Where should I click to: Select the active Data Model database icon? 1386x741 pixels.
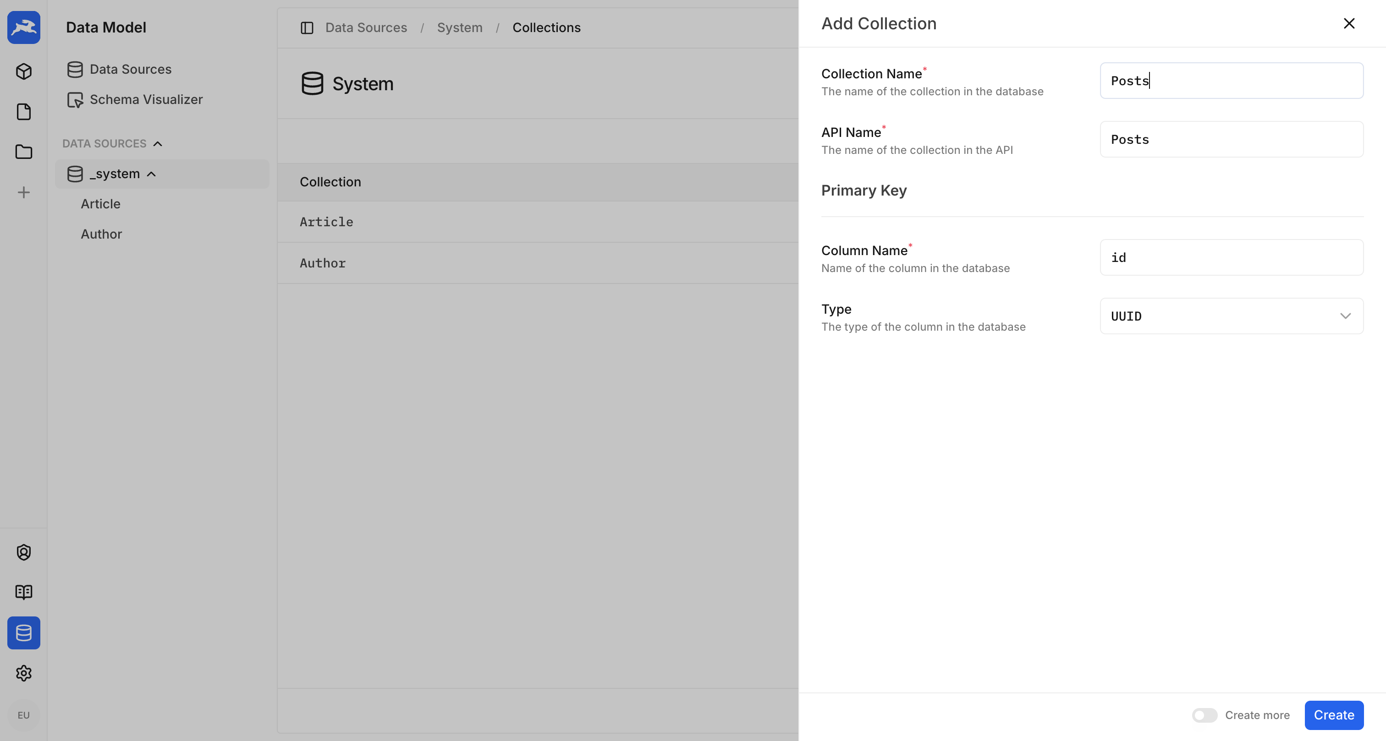pos(24,633)
